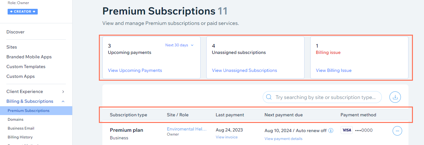
Task: Click the download subscriptions icon button
Action: (x=395, y=97)
